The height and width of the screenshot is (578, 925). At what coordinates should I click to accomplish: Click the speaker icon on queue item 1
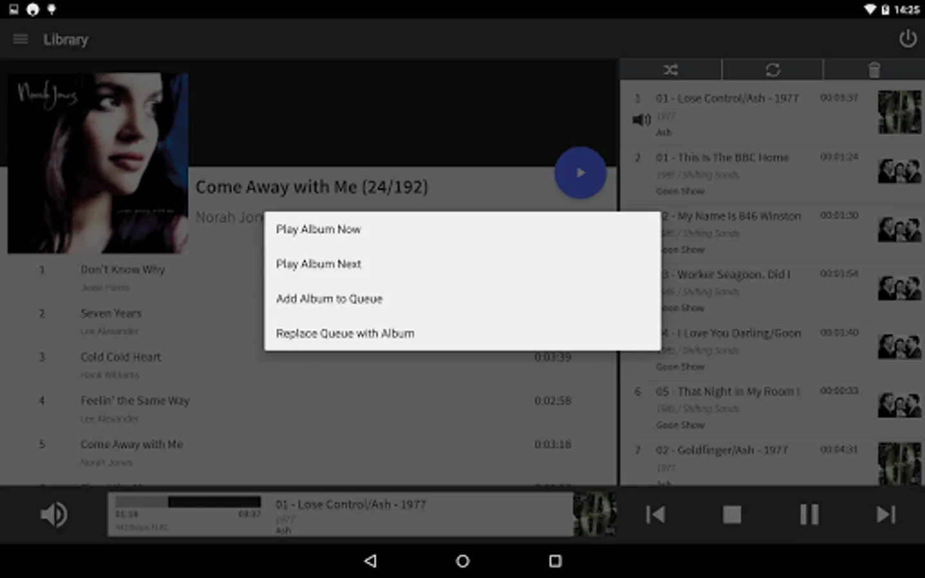coord(642,119)
